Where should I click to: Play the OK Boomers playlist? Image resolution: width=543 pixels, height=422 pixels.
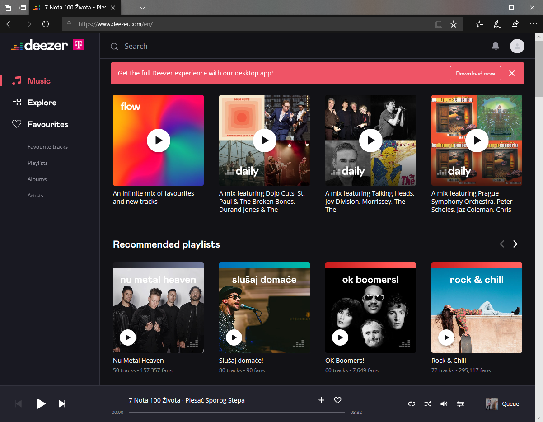[x=340, y=338]
